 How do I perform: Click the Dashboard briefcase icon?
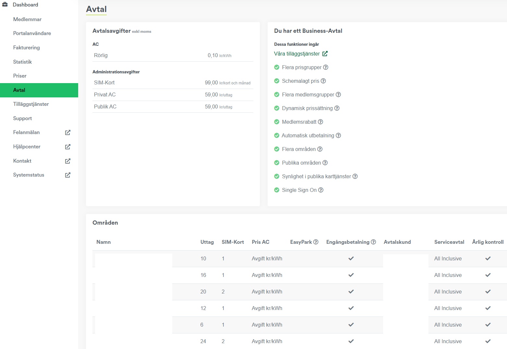[x=5, y=5]
